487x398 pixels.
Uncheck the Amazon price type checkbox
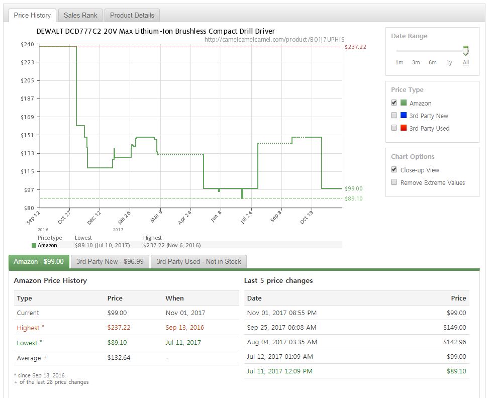coord(394,103)
